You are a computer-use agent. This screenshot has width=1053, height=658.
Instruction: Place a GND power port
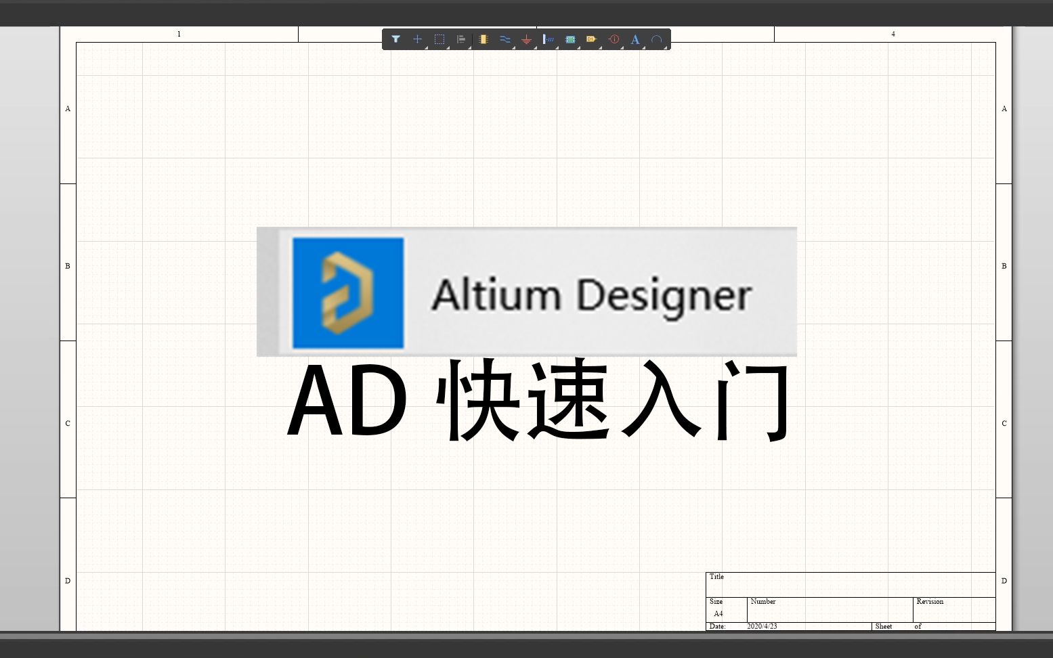(526, 39)
